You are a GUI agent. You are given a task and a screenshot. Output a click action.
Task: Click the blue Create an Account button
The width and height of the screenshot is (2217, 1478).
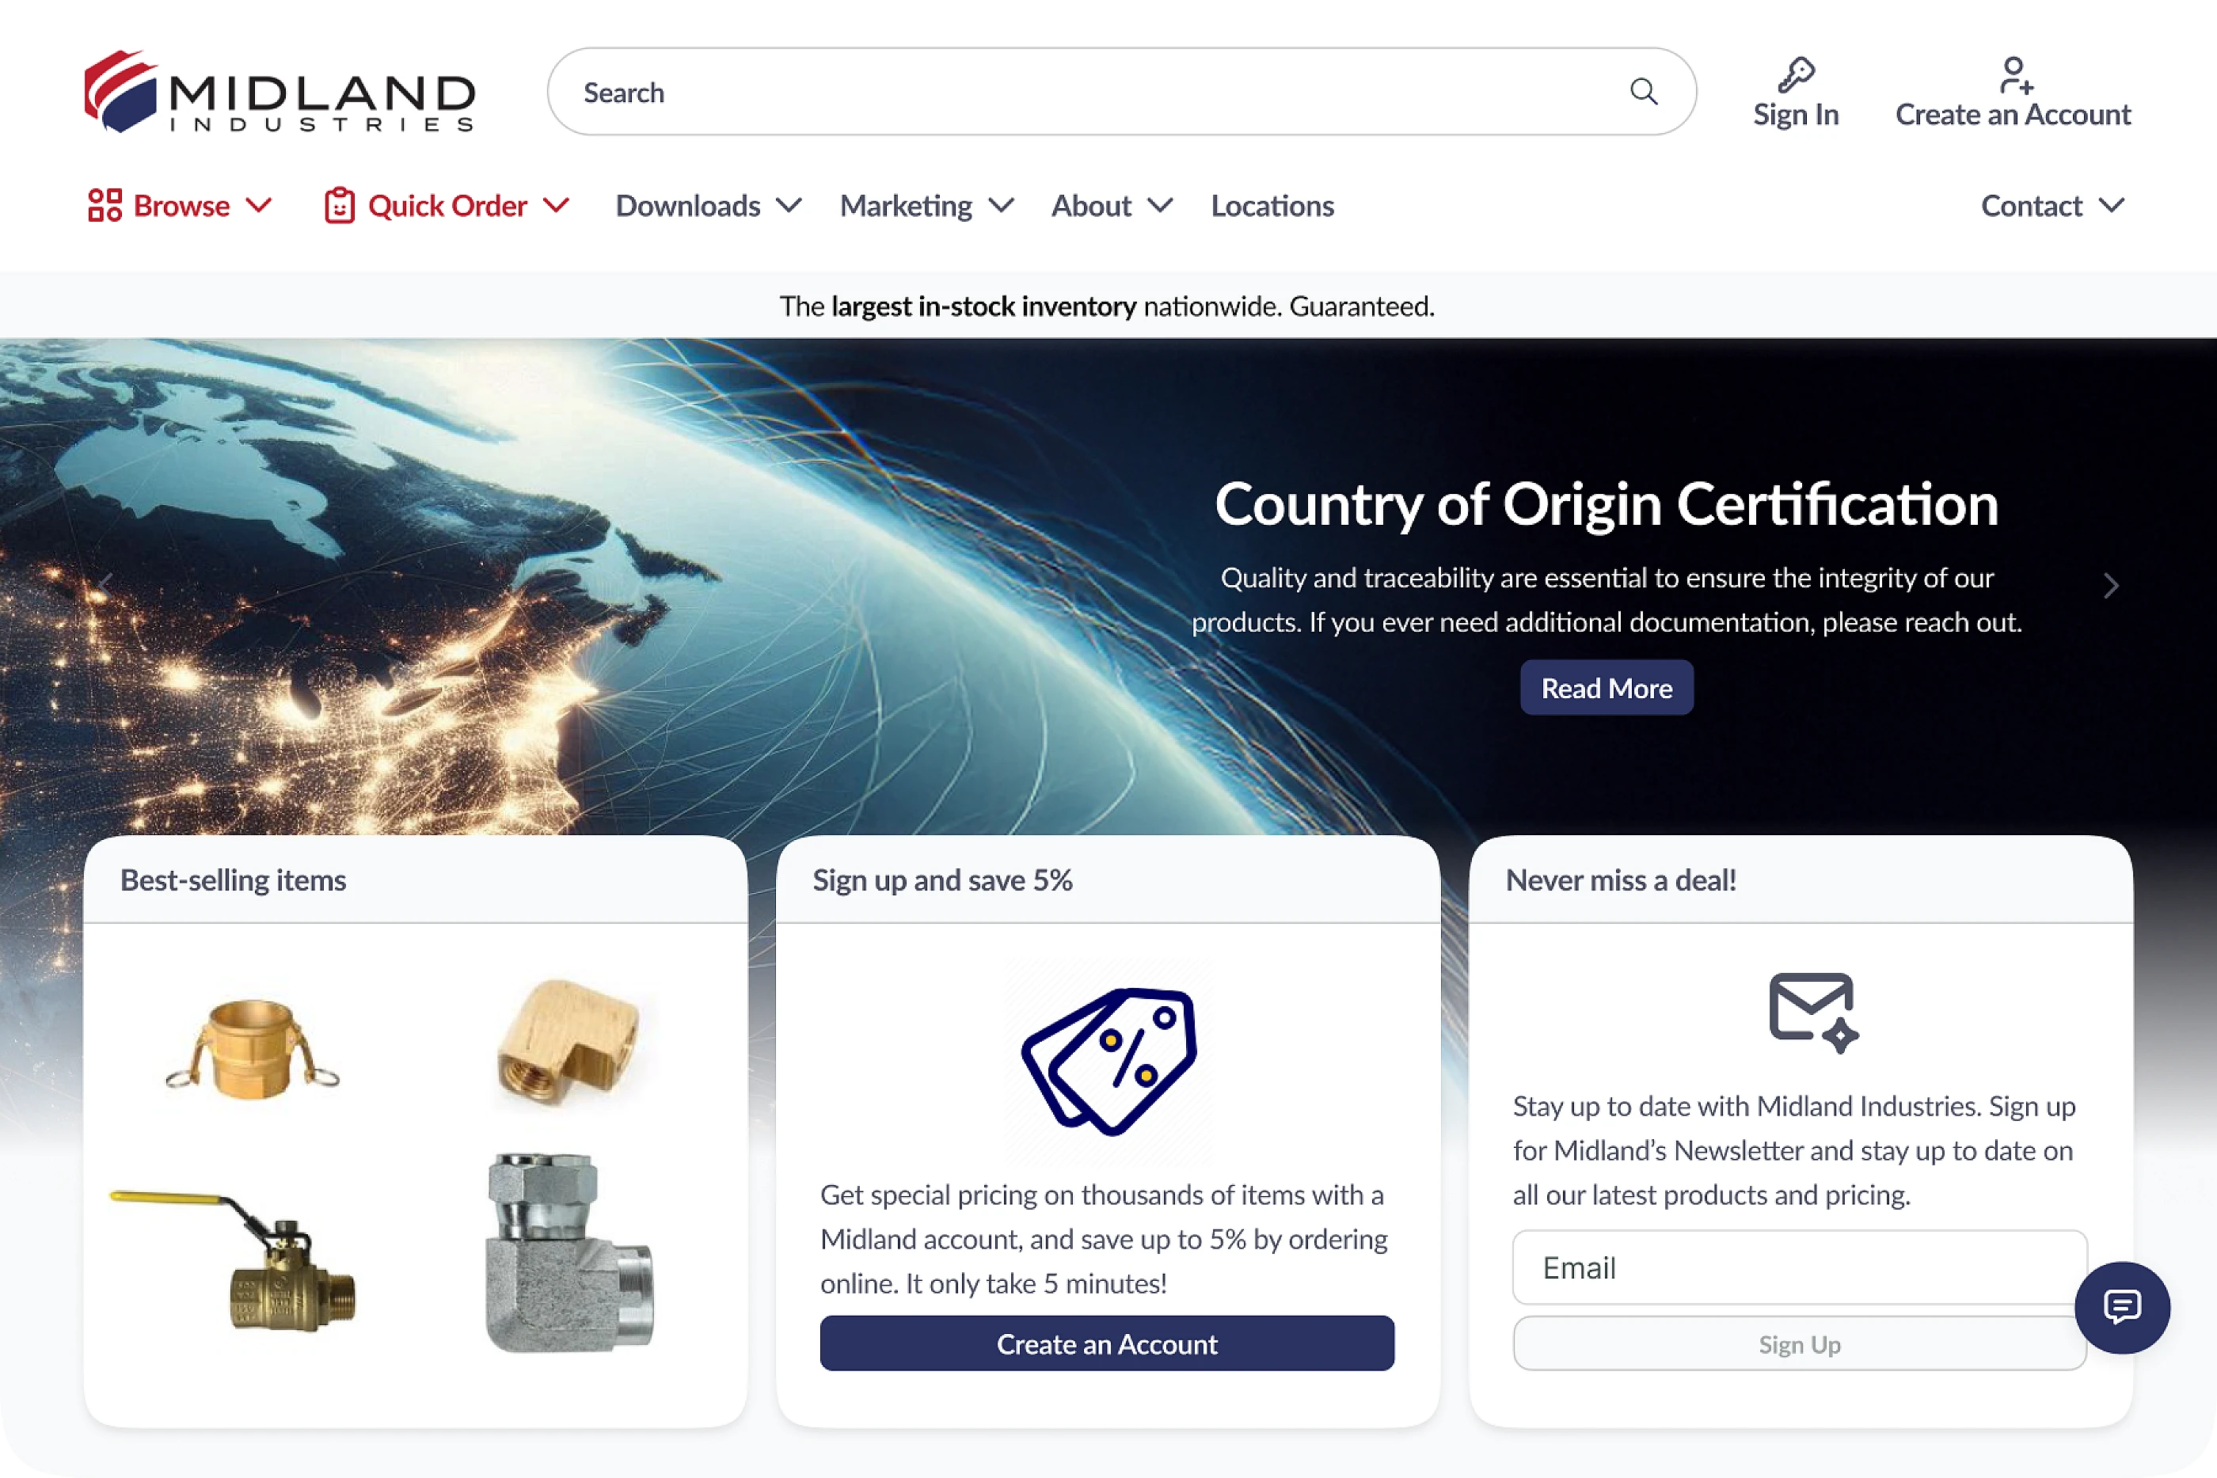pyautogui.click(x=1107, y=1343)
